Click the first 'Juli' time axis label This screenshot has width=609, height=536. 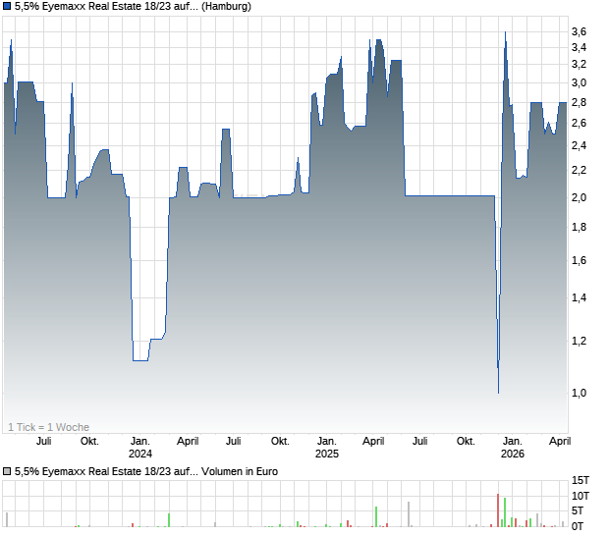click(x=44, y=442)
